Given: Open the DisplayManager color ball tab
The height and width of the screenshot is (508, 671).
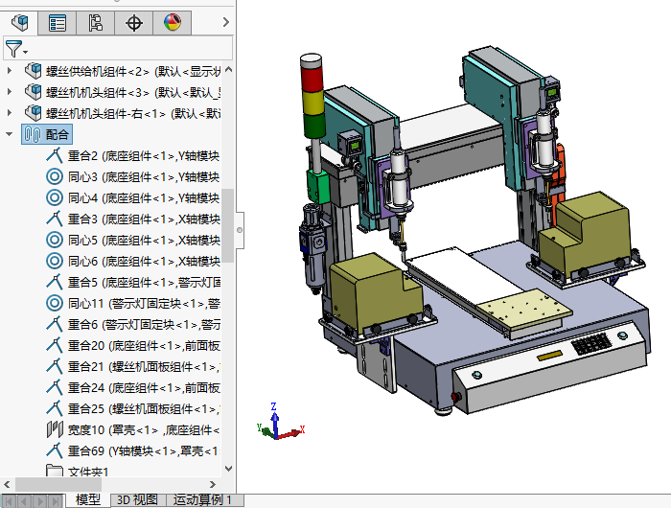Looking at the screenshot, I should point(172,23).
